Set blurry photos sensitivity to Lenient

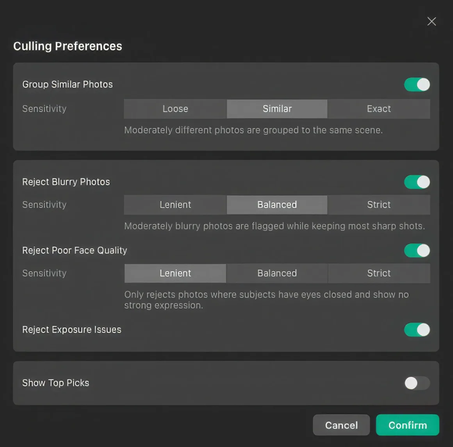(x=175, y=205)
